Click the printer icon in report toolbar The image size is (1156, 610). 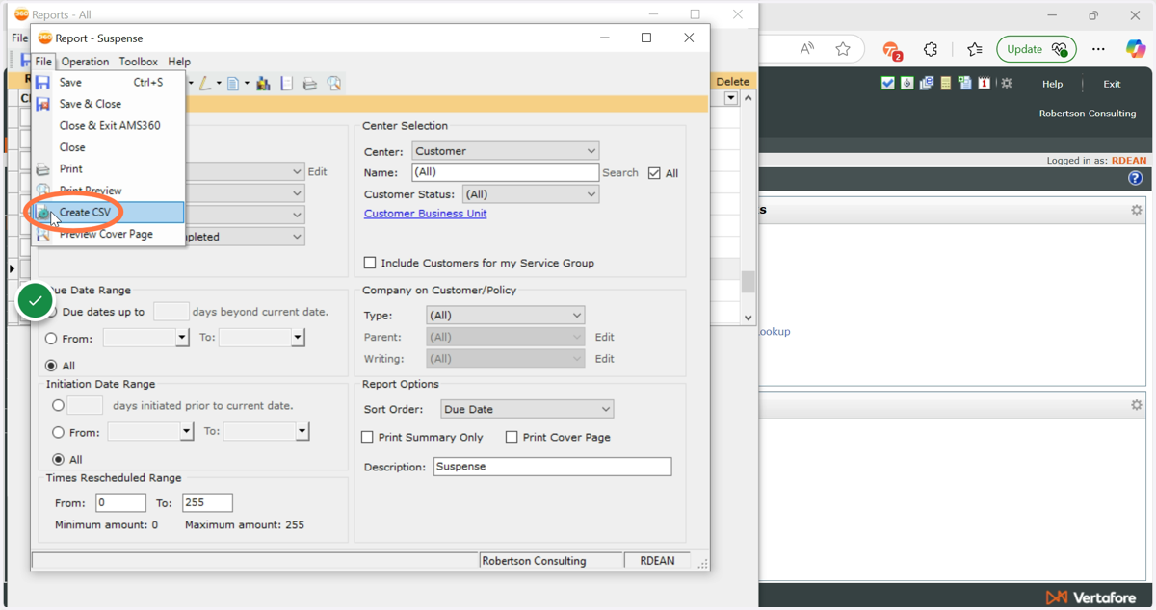pyautogui.click(x=310, y=84)
